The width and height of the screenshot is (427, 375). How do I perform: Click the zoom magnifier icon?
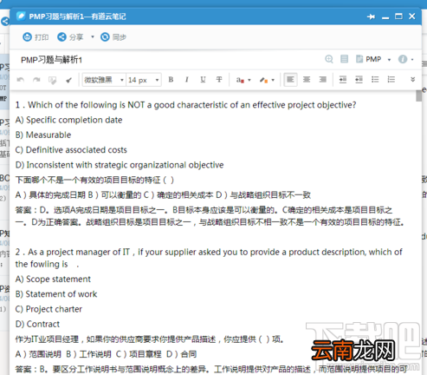point(329,59)
